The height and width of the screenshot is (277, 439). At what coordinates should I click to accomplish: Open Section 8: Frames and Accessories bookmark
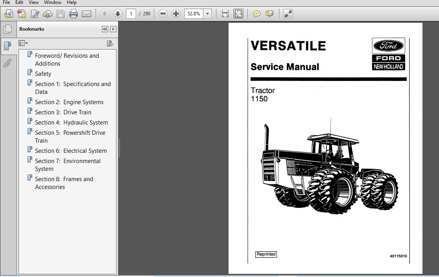(x=64, y=183)
